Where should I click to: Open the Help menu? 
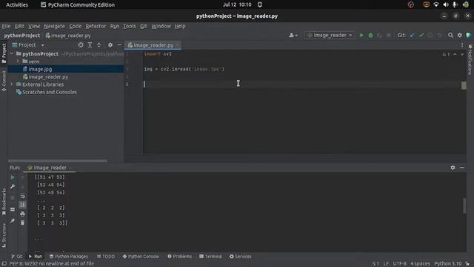(x=180, y=26)
